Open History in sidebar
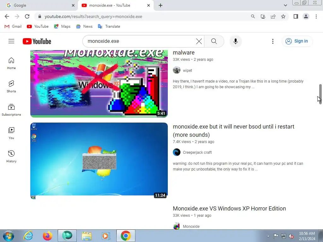 tap(11, 157)
